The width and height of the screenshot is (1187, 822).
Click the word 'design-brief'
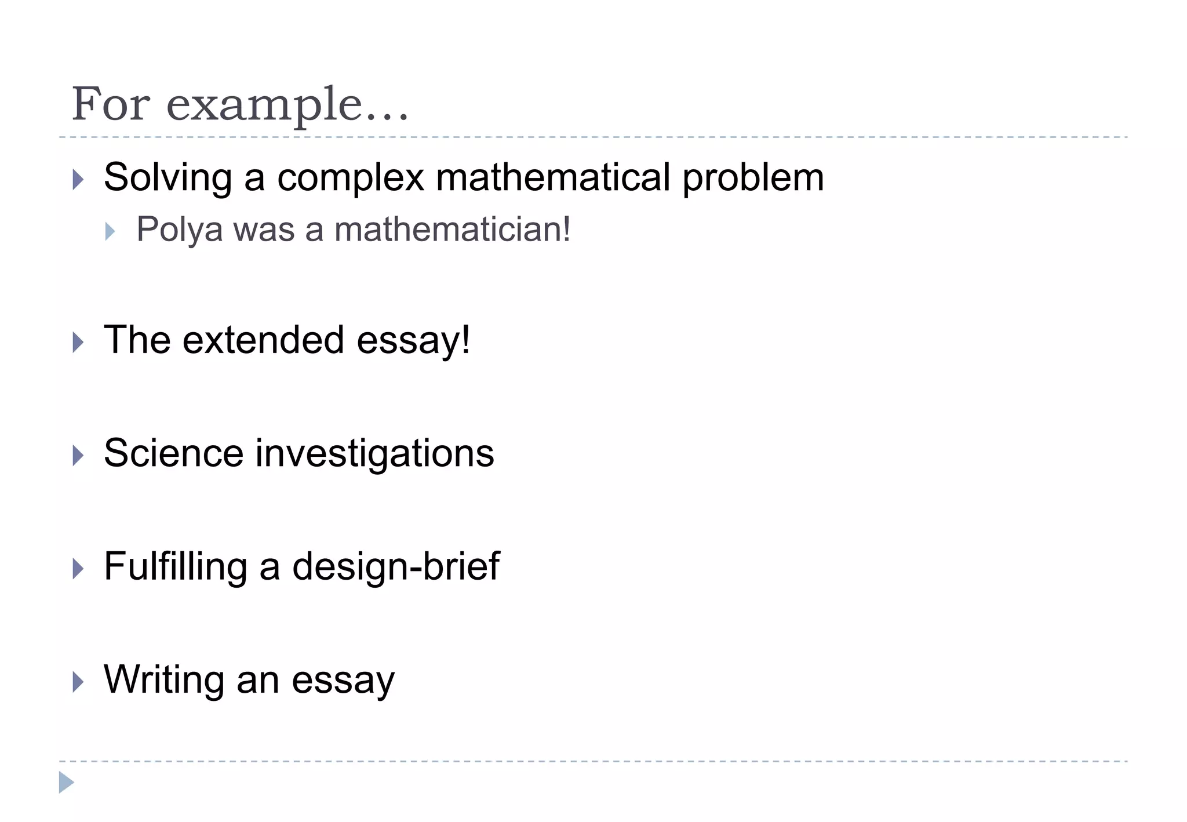(395, 566)
